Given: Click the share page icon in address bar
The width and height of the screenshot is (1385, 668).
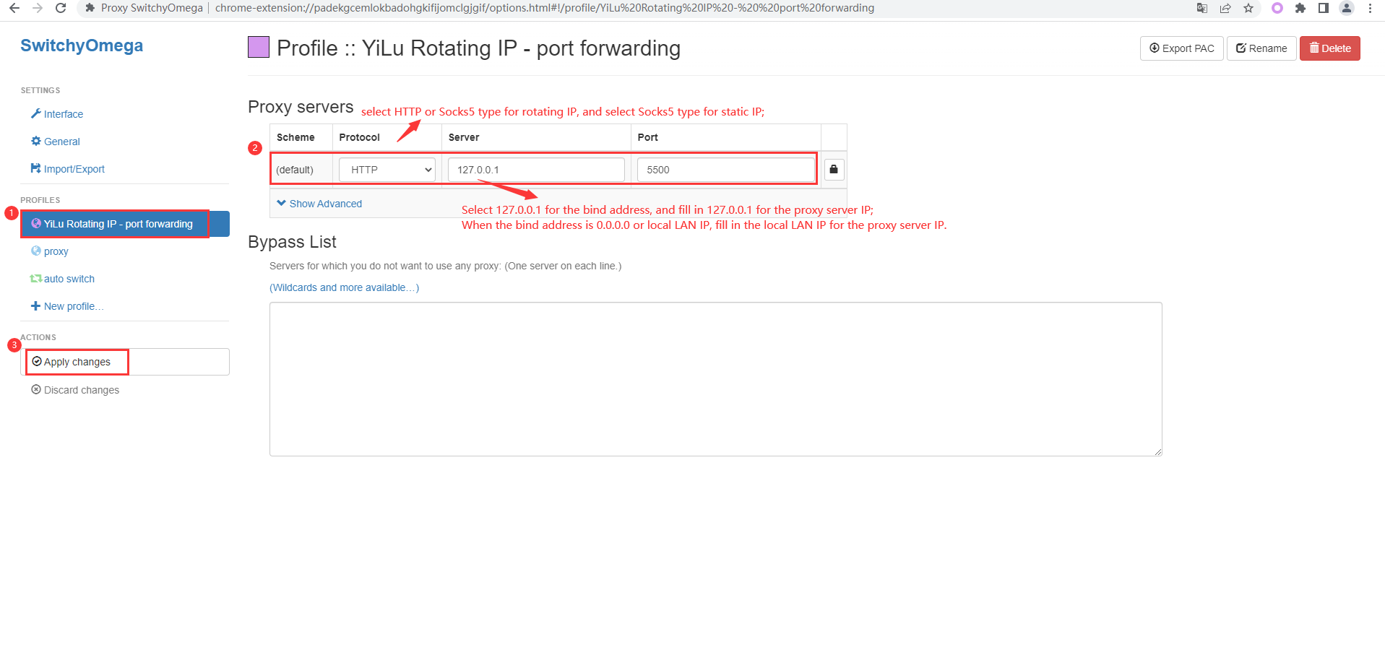Looking at the screenshot, I should pos(1225,8).
